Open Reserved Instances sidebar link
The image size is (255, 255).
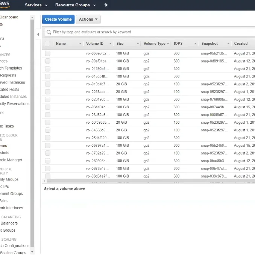pyautogui.click(x=12, y=82)
